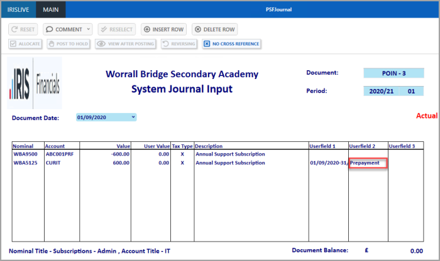440x261 pixels.
Task: Switch to the MAIN tab
Action: 51,9
